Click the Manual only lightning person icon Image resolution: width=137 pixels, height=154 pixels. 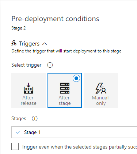coord(101,88)
